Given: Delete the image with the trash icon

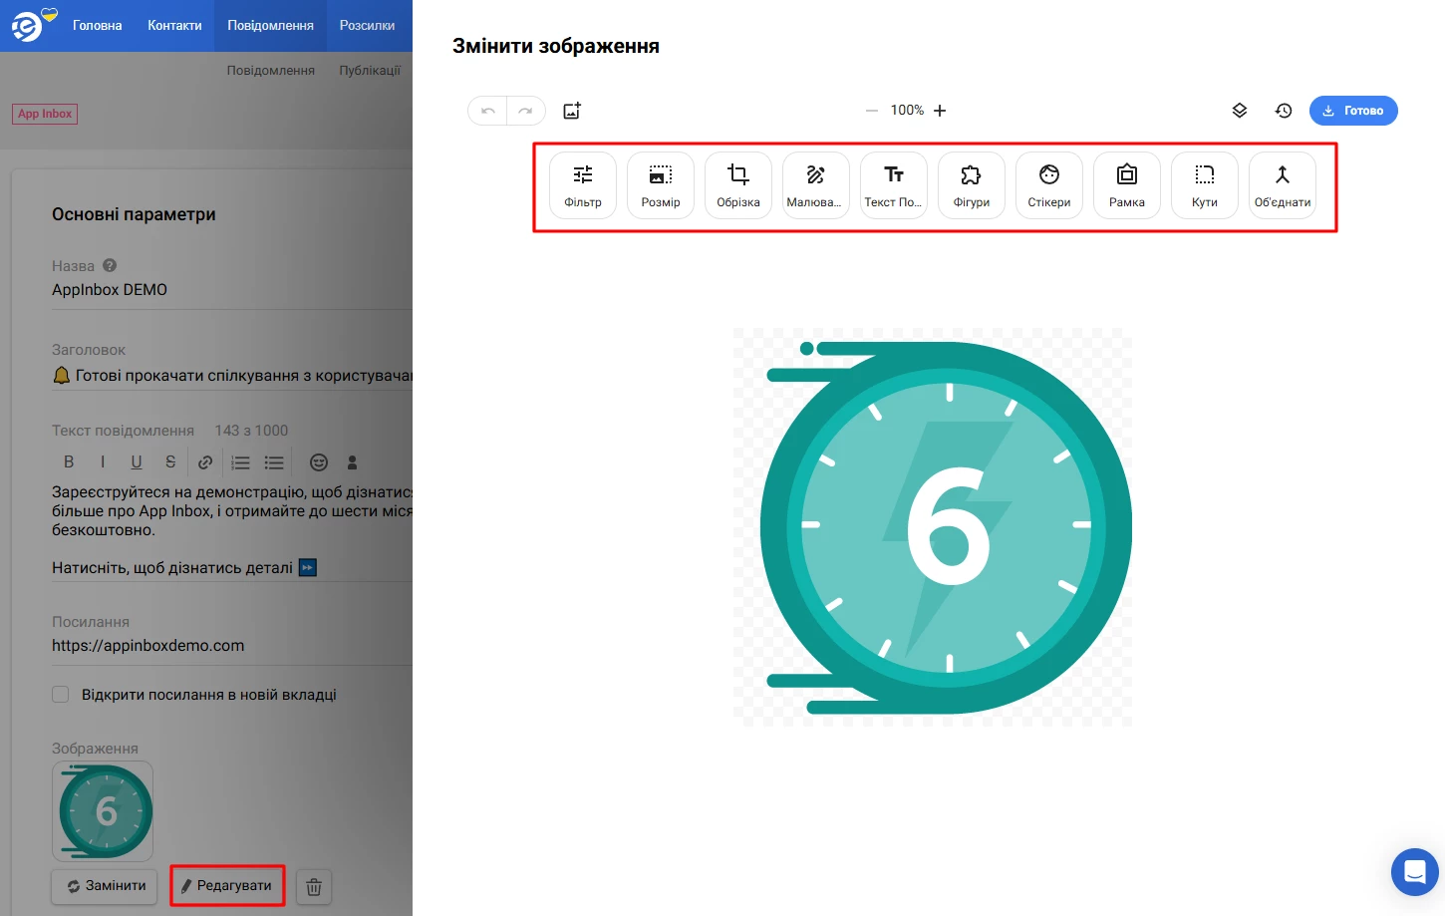Looking at the screenshot, I should [x=314, y=886].
